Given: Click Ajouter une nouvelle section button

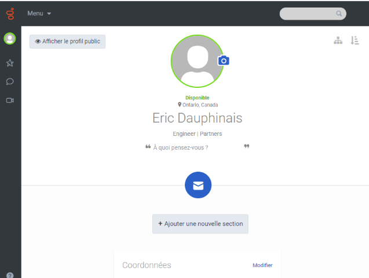Looking at the screenshot, I should [200, 224].
